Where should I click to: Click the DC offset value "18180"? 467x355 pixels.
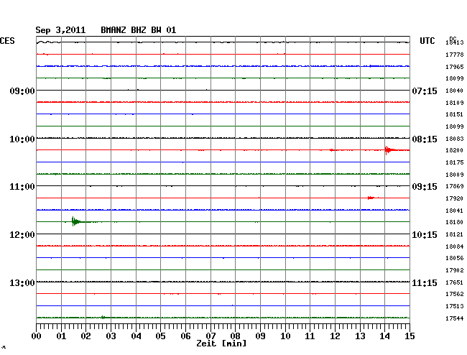click(455, 222)
